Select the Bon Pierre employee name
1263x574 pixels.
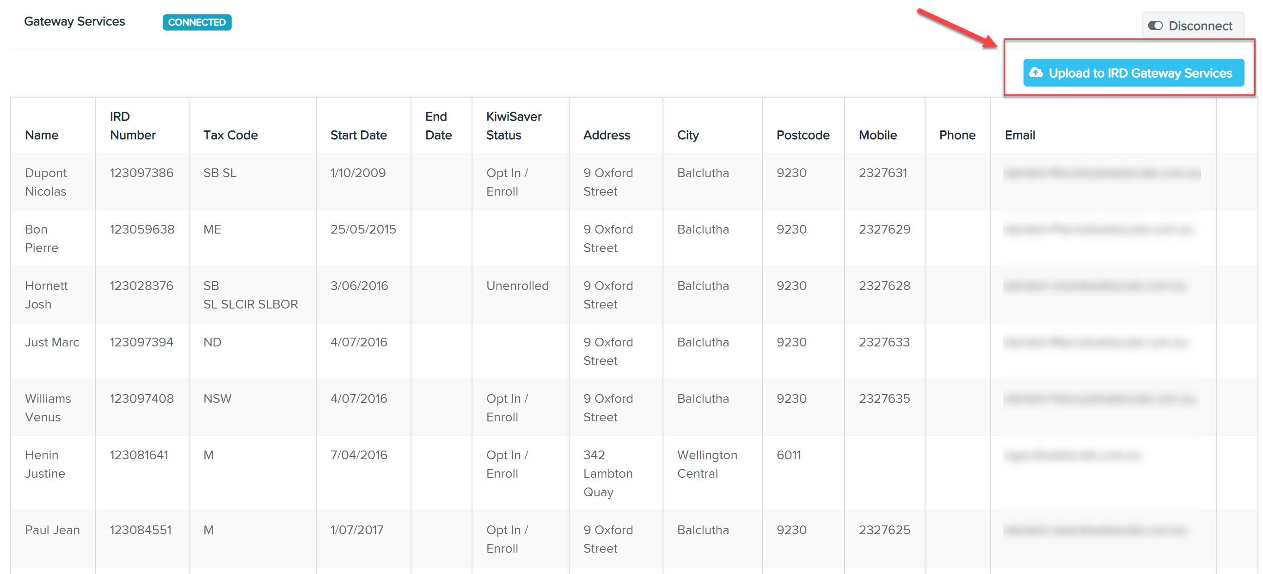click(42, 238)
